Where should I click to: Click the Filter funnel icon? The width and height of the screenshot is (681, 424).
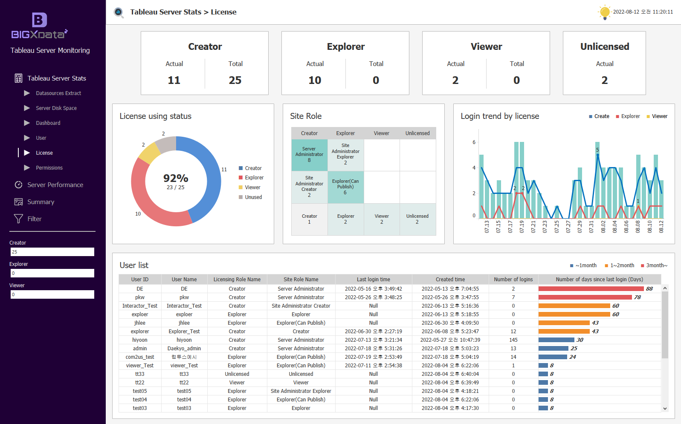pyautogui.click(x=18, y=219)
